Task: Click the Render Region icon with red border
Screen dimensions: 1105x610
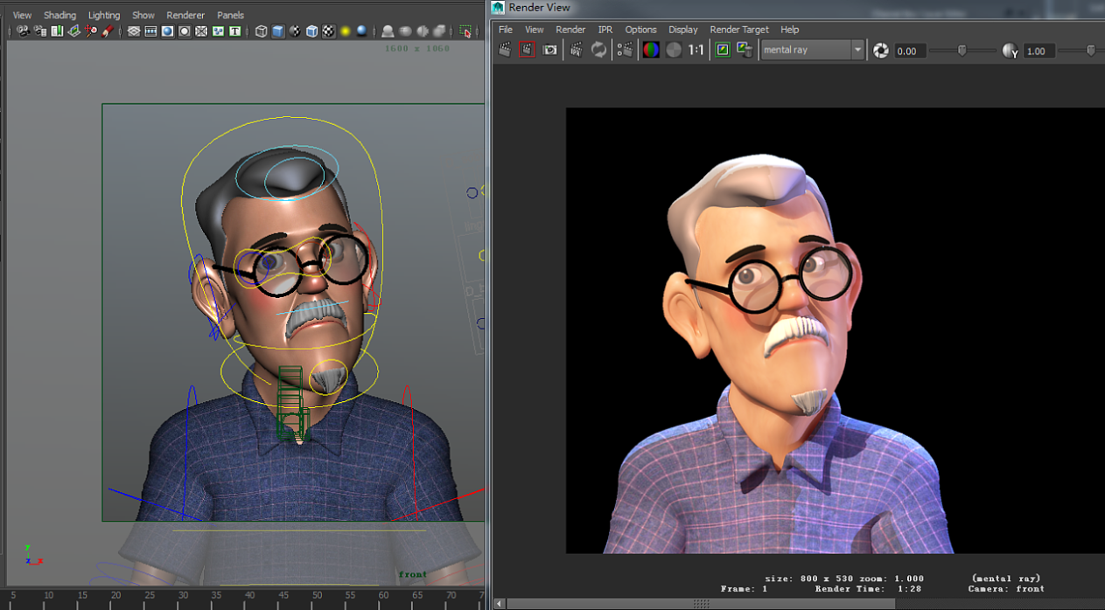Action: click(527, 50)
